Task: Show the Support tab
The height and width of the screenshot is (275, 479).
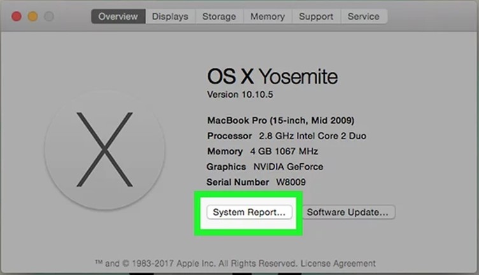Action: click(316, 17)
